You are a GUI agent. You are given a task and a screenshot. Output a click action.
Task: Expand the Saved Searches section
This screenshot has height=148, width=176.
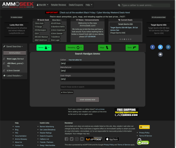pos(14,46)
